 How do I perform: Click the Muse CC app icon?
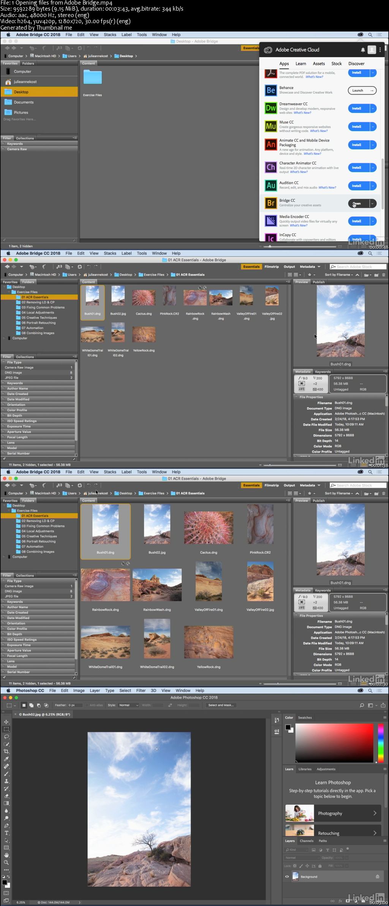coord(270,126)
